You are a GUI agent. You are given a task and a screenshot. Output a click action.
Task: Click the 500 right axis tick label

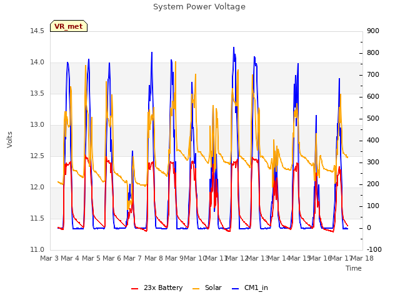373,119
